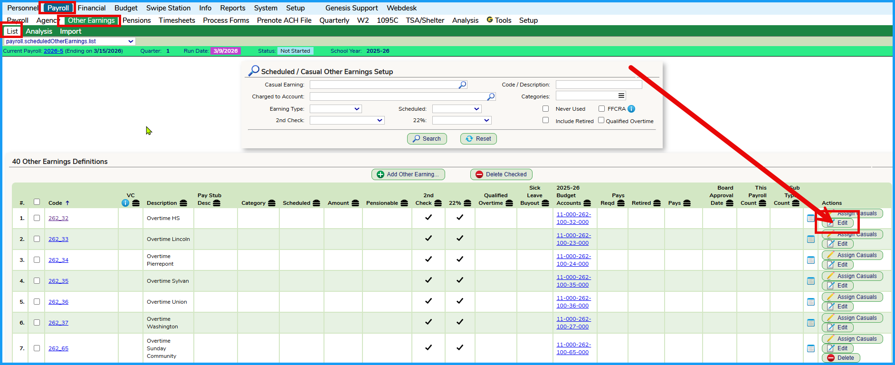Toggle the select-all checkbox in table header
895x365 pixels.
click(37, 202)
